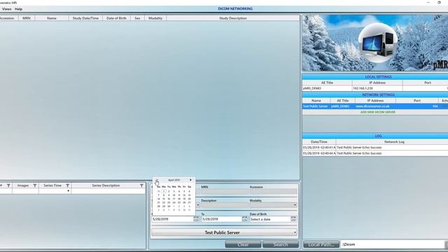The width and height of the screenshot is (448, 252).
Task: Filter the series number (#) column
Action: (x=8, y=185)
